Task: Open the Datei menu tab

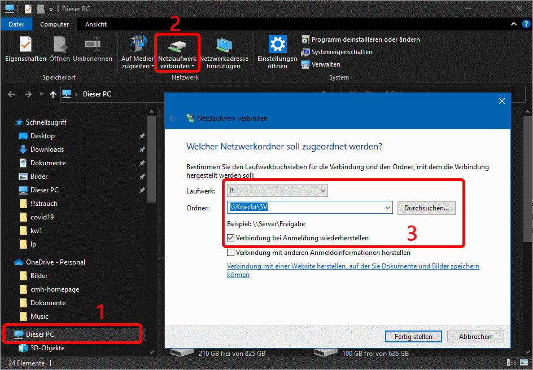Action: click(16, 24)
